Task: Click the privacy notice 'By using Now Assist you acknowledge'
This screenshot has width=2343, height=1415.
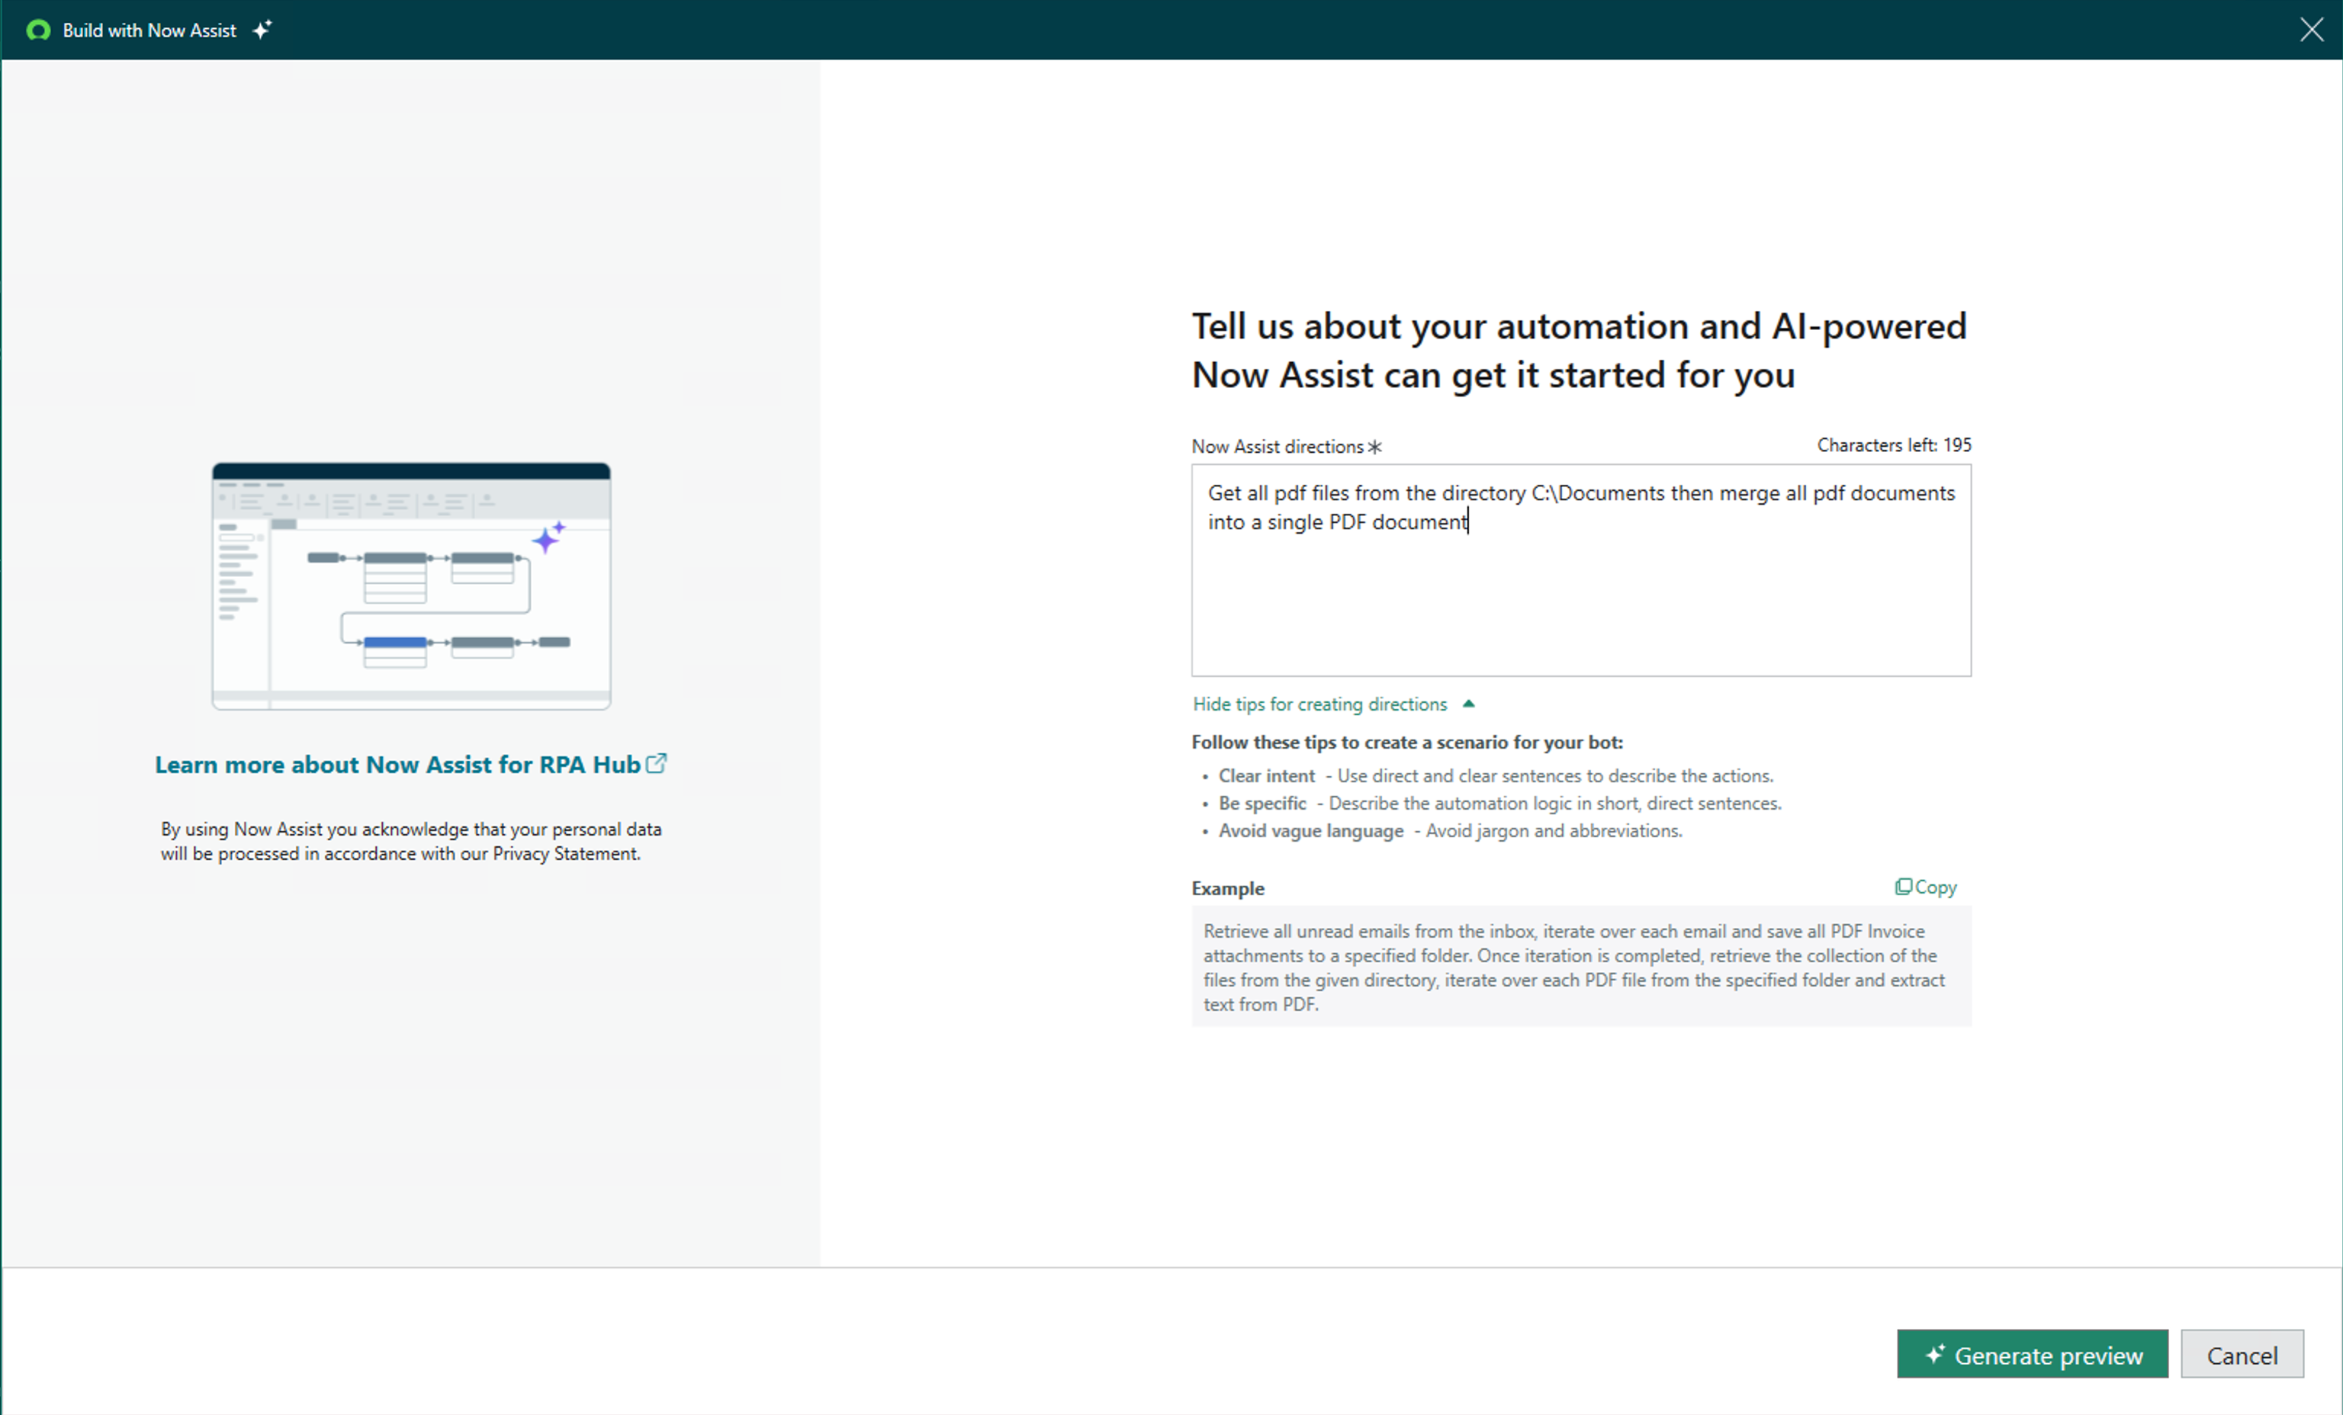Action: point(411,841)
